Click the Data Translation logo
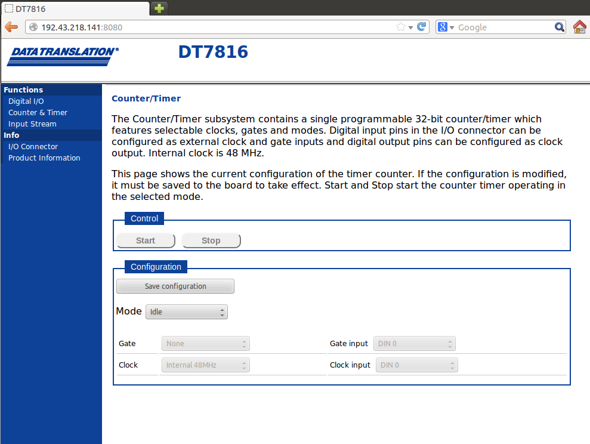Image resolution: width=590 pixels, height=444 pixels. [63, 56]
